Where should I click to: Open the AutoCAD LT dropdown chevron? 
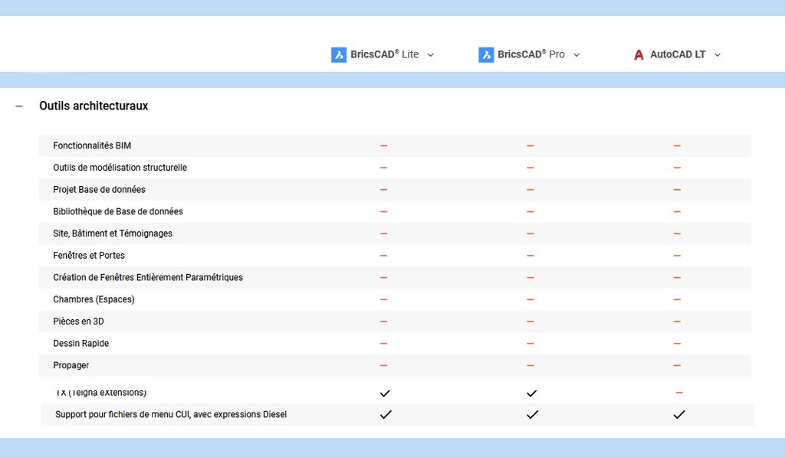point(718,55)
